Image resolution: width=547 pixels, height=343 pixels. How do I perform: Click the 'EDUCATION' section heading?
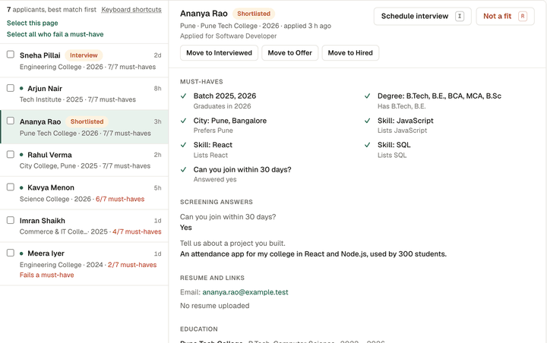(x=199, y=329)
